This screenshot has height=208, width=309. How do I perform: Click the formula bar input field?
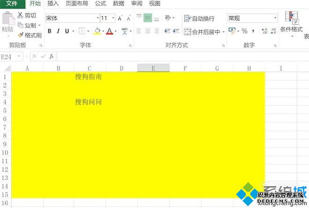pyautogui.click(x=183, y=57)
